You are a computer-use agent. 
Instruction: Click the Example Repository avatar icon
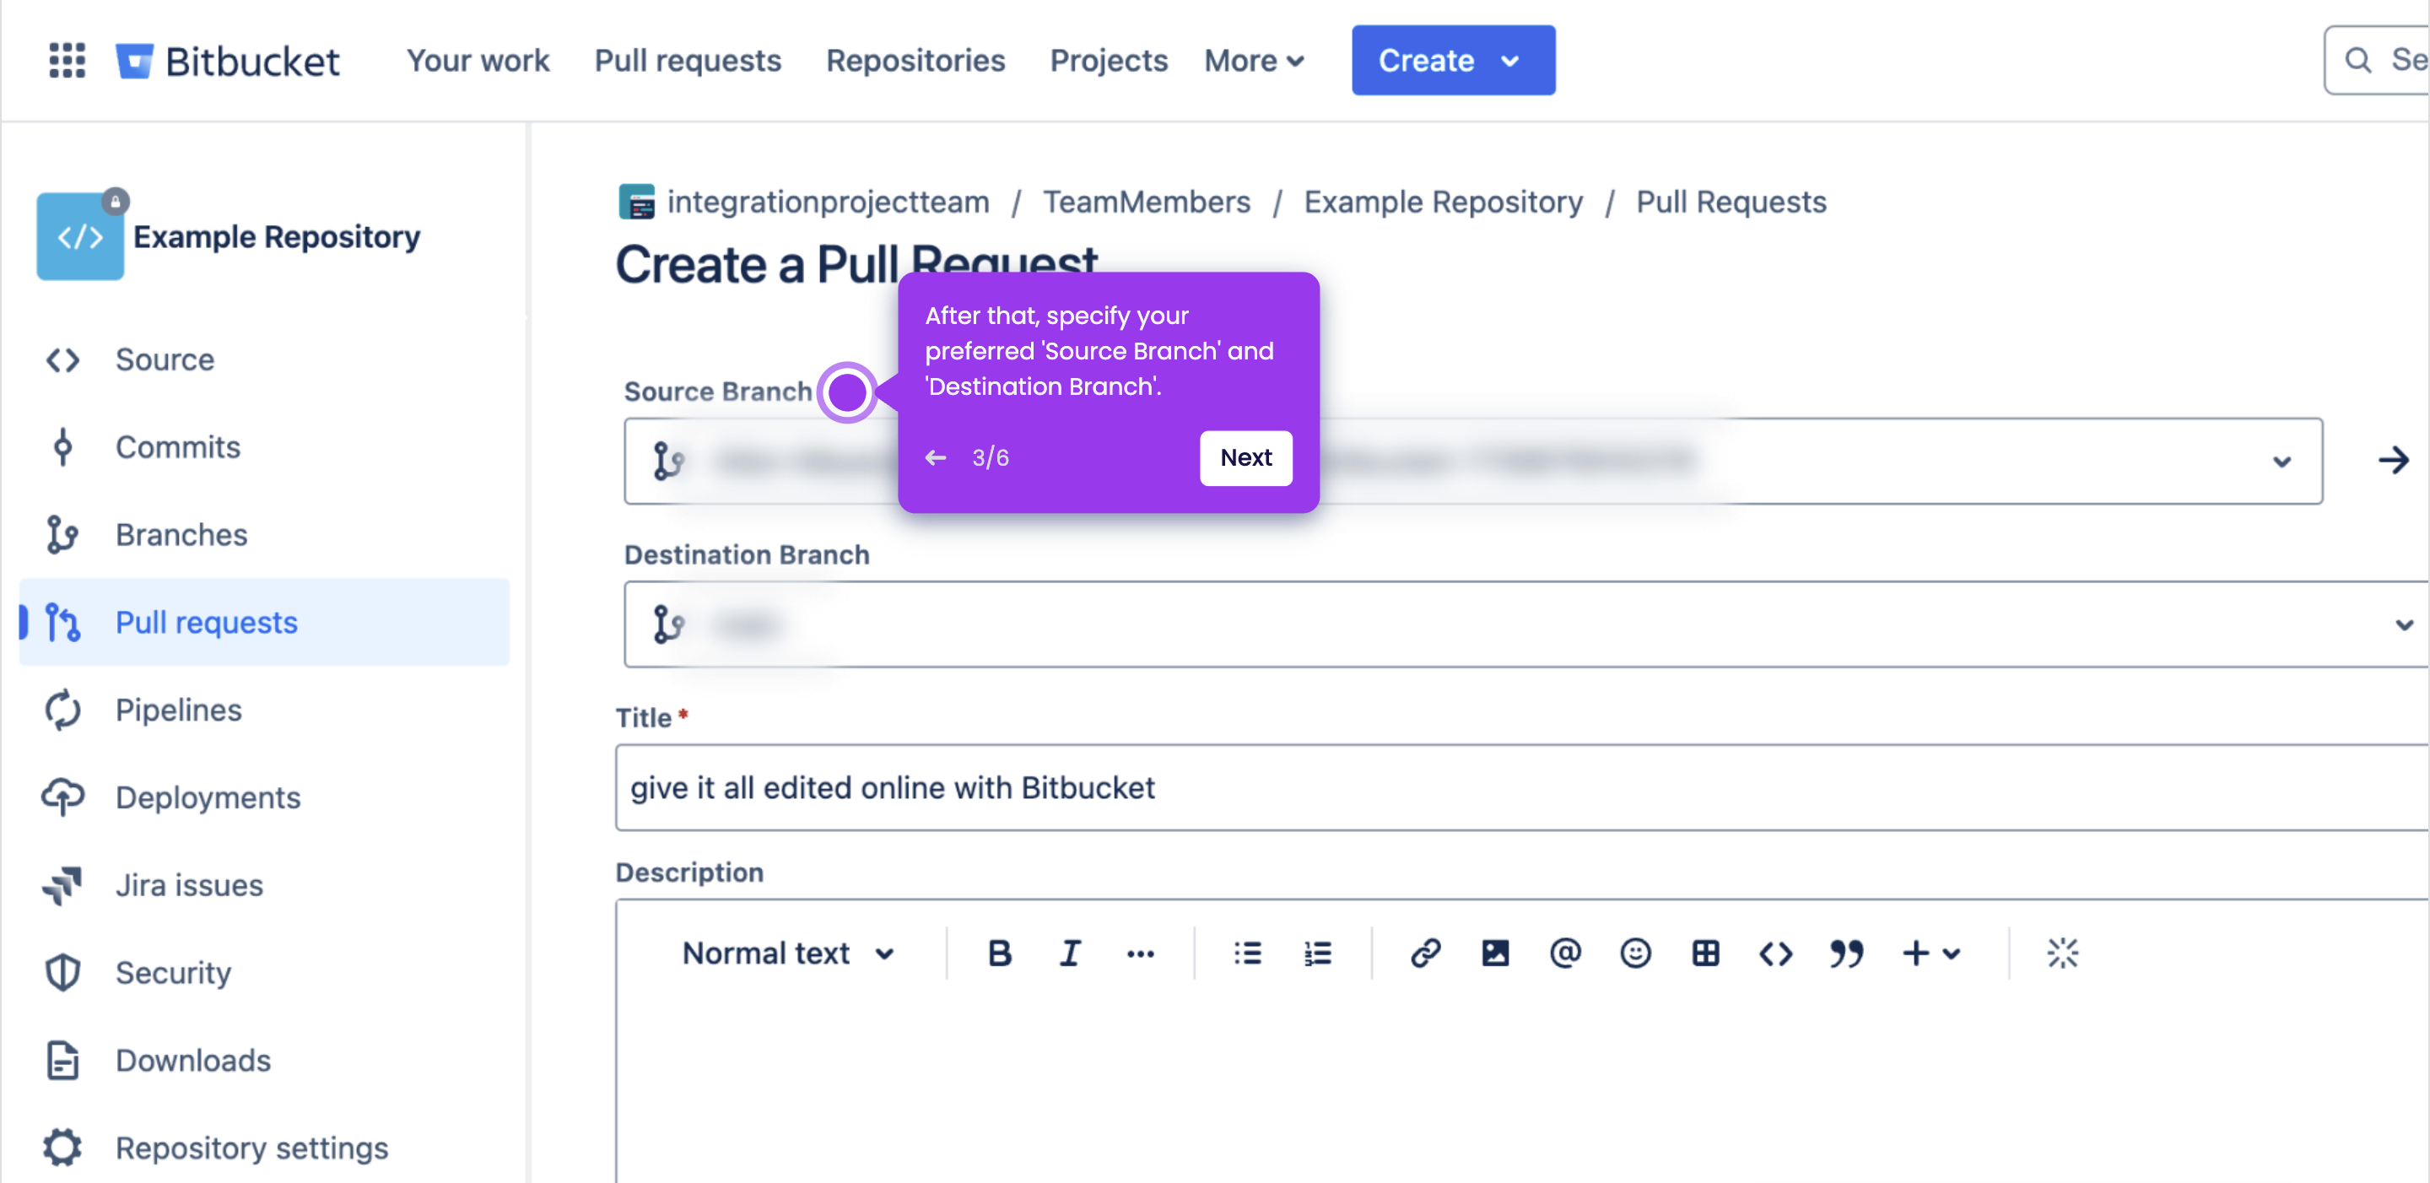[x=80, y=236]
